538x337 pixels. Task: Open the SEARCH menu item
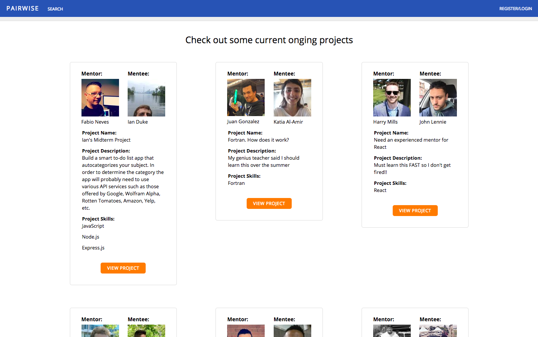point(55,9)
